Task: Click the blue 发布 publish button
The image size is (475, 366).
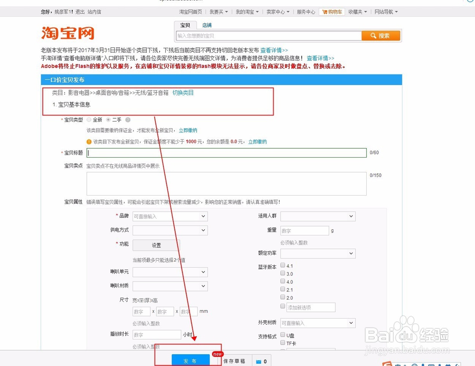Action: [190, 361]
